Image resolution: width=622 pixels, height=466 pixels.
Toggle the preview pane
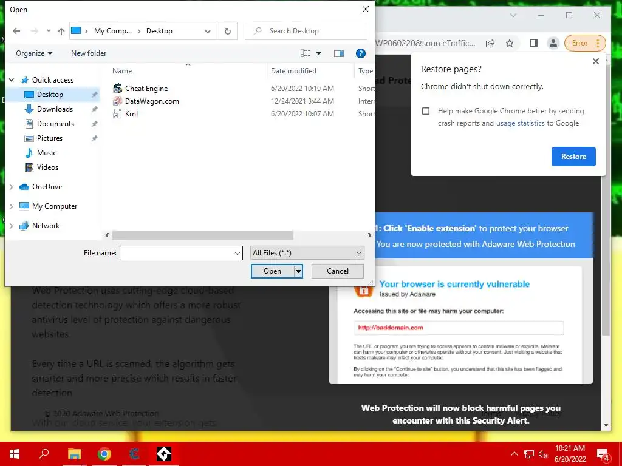coord(339,53)
